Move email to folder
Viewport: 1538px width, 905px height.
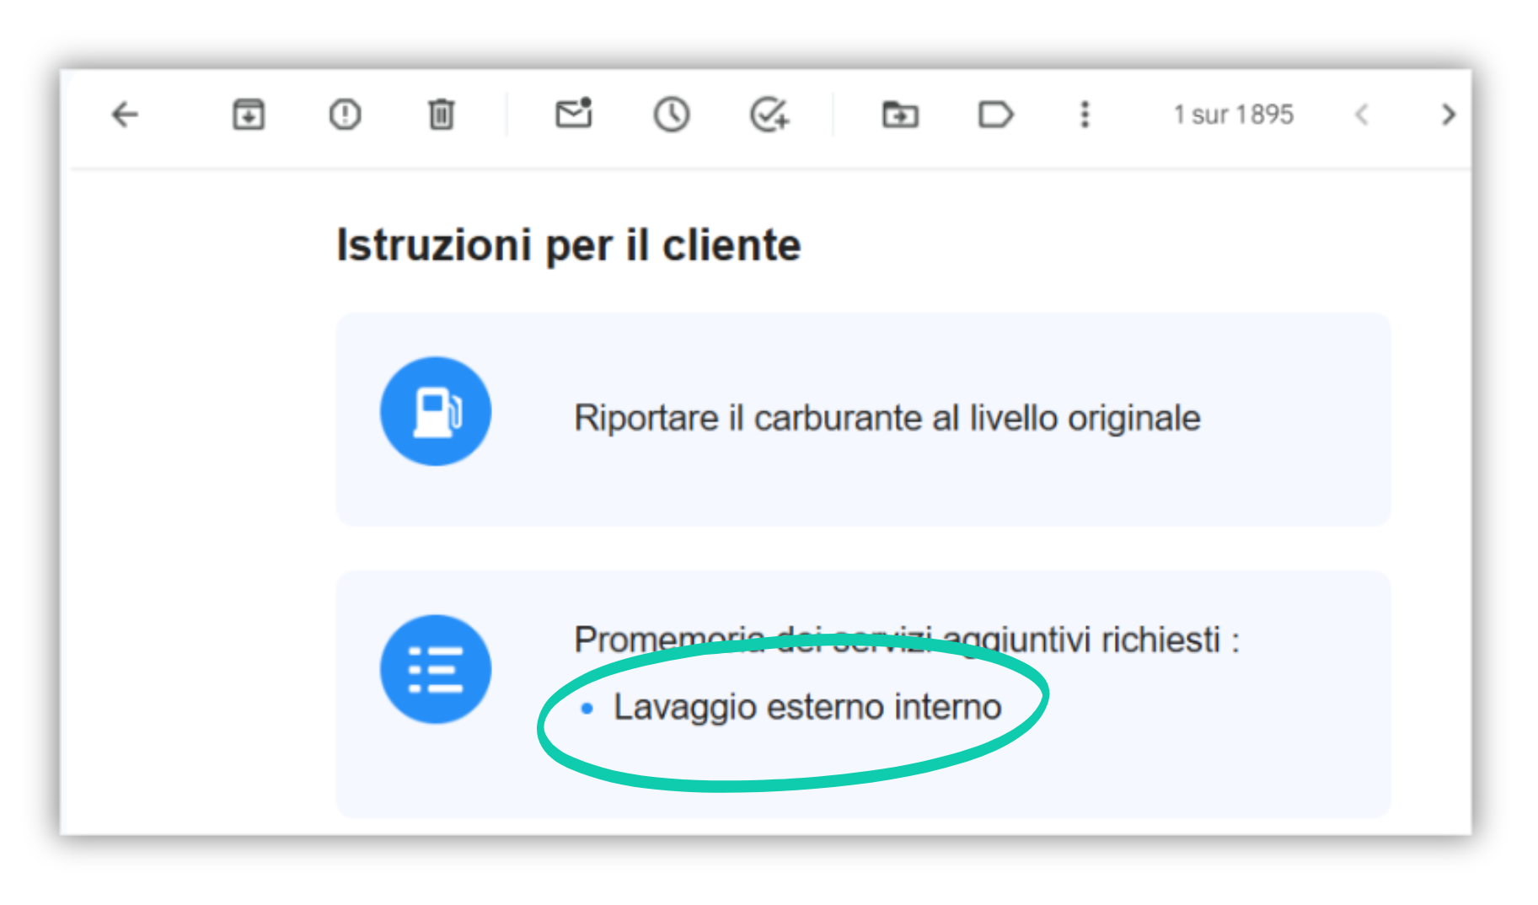pos(900,115)
